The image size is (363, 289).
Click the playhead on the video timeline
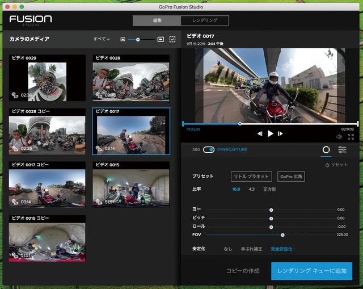240,124
